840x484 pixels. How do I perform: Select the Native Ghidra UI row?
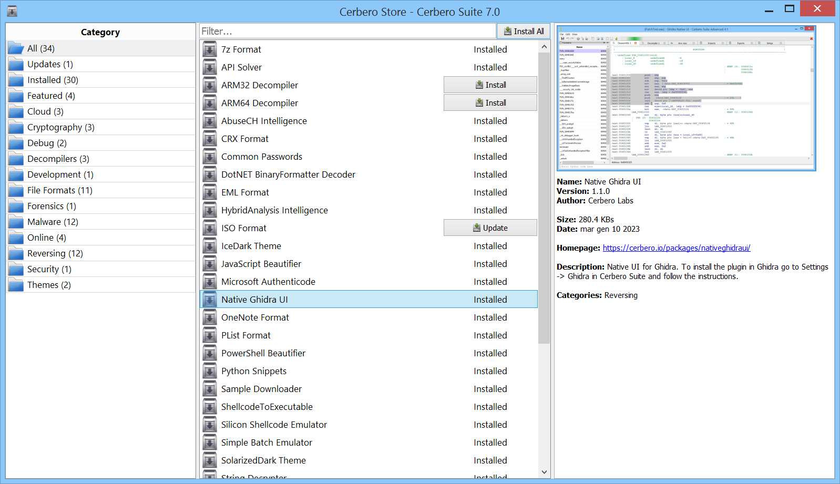tap(368, 300)
